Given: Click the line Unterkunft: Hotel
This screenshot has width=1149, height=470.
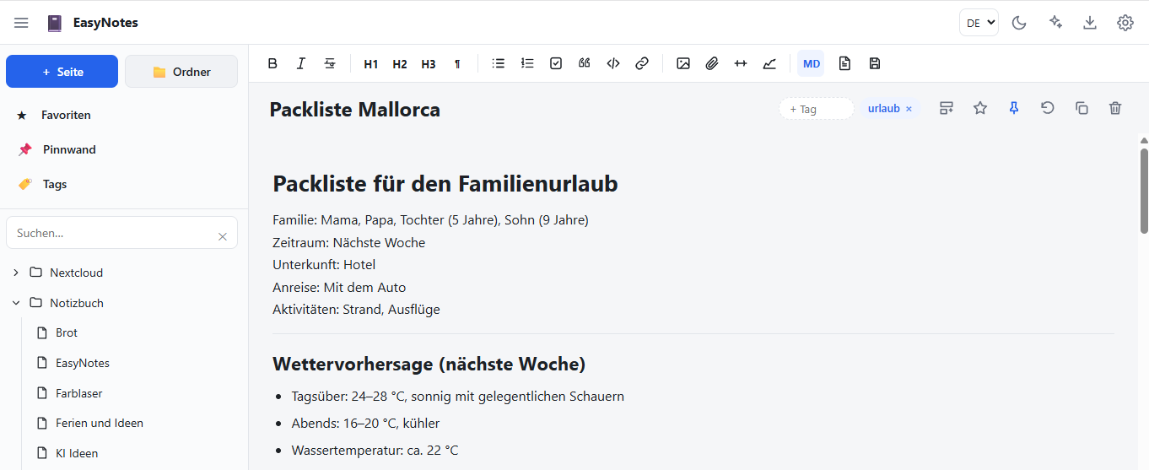Looking at the screenshot, I should [324, 265].
